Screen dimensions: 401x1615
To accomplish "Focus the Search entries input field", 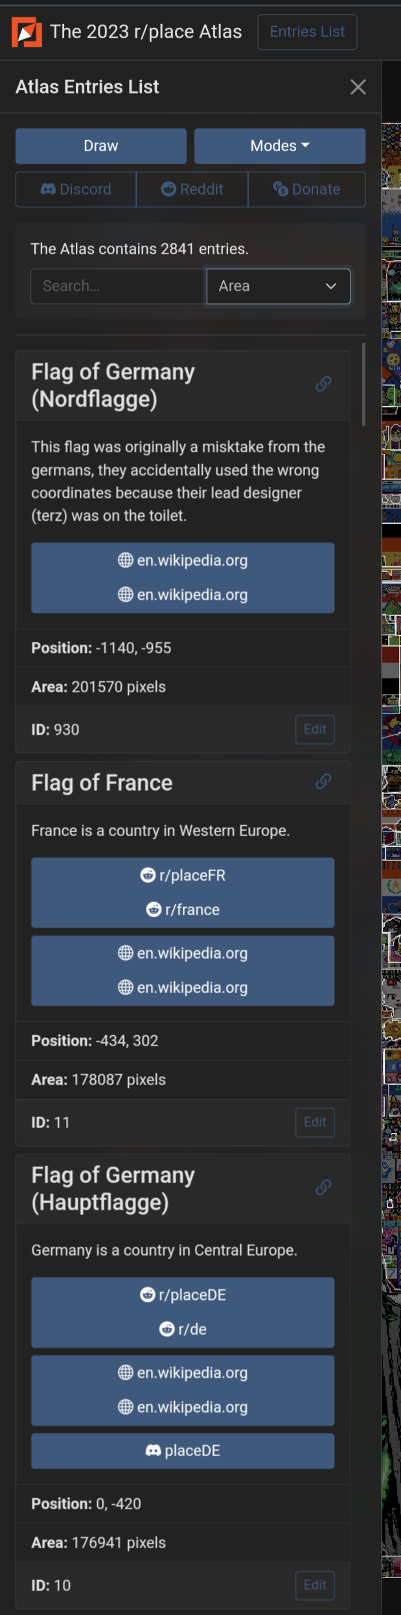I will click(x=118, y=286).
